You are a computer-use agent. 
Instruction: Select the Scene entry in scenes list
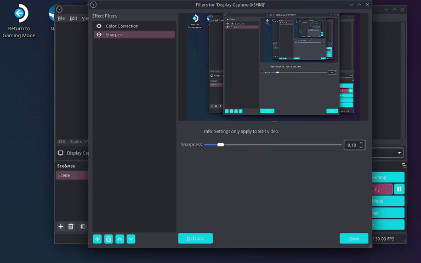point(72,175)
